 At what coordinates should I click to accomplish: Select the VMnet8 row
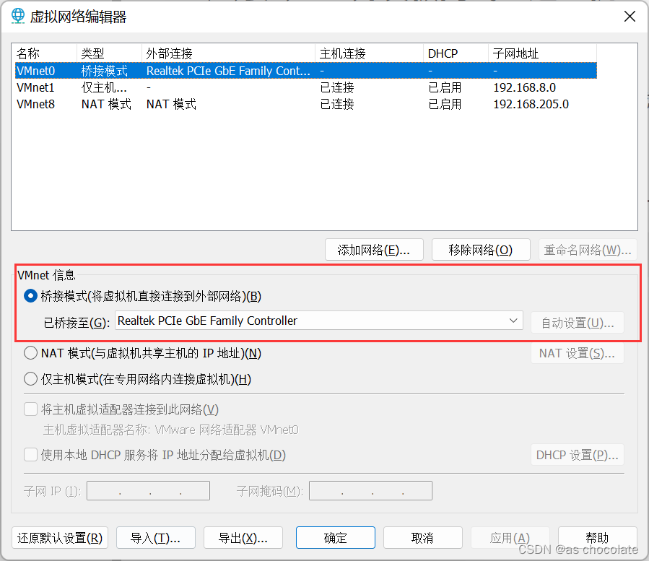[306, 105]
